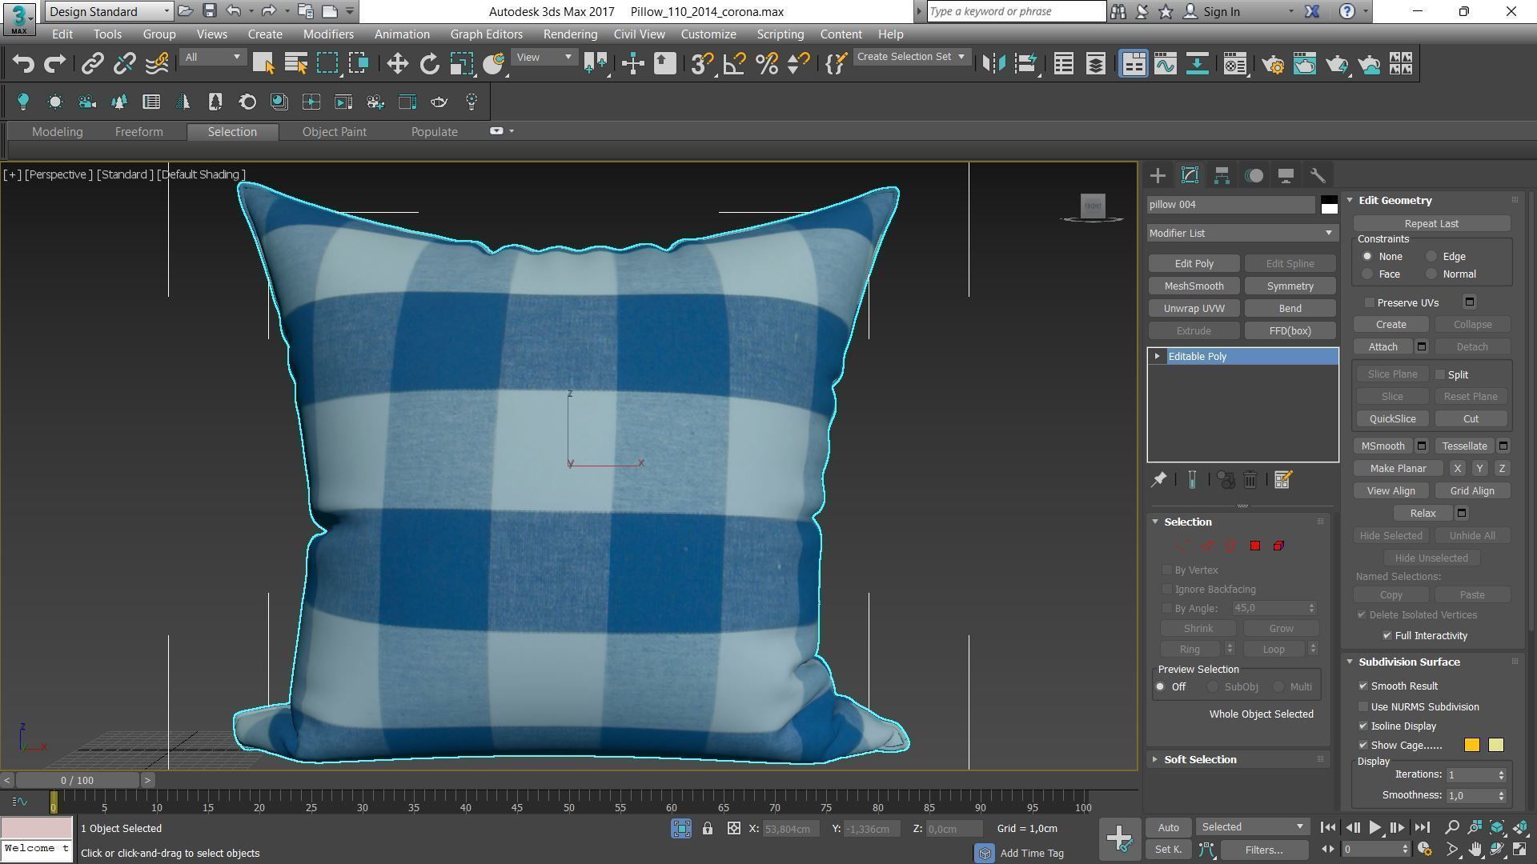Activate Bind to Space Warp tool
Viewport: 1537px width, 864px height.
tap(157, 64)
